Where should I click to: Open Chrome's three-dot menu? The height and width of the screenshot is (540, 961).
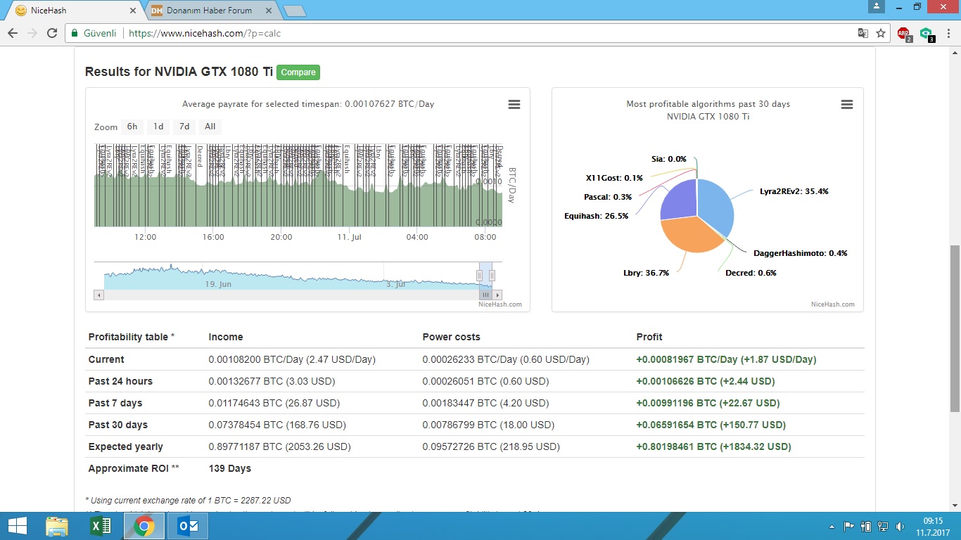click(x=948, y=33)
